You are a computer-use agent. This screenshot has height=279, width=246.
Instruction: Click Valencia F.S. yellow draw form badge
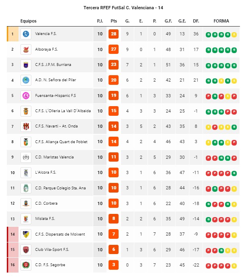pyautogui.click(x=234, y=35)
